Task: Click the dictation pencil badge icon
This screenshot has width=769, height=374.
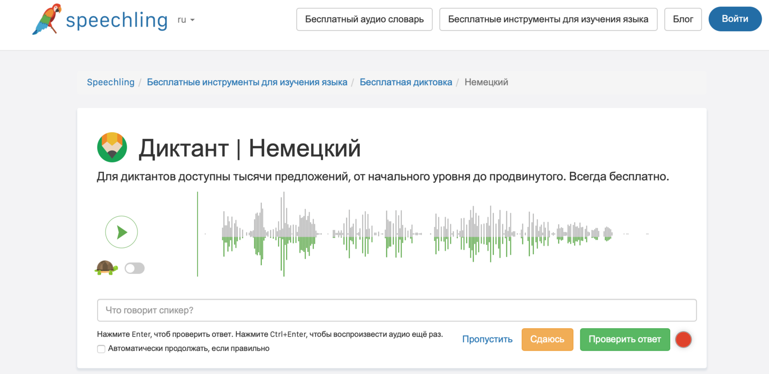Action: point(112,148)
